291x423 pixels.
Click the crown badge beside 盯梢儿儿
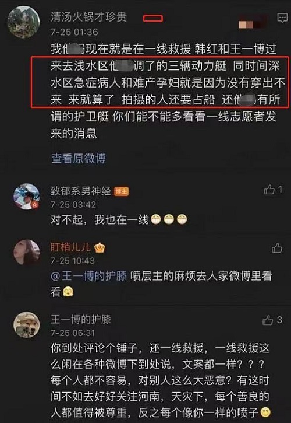100,247
